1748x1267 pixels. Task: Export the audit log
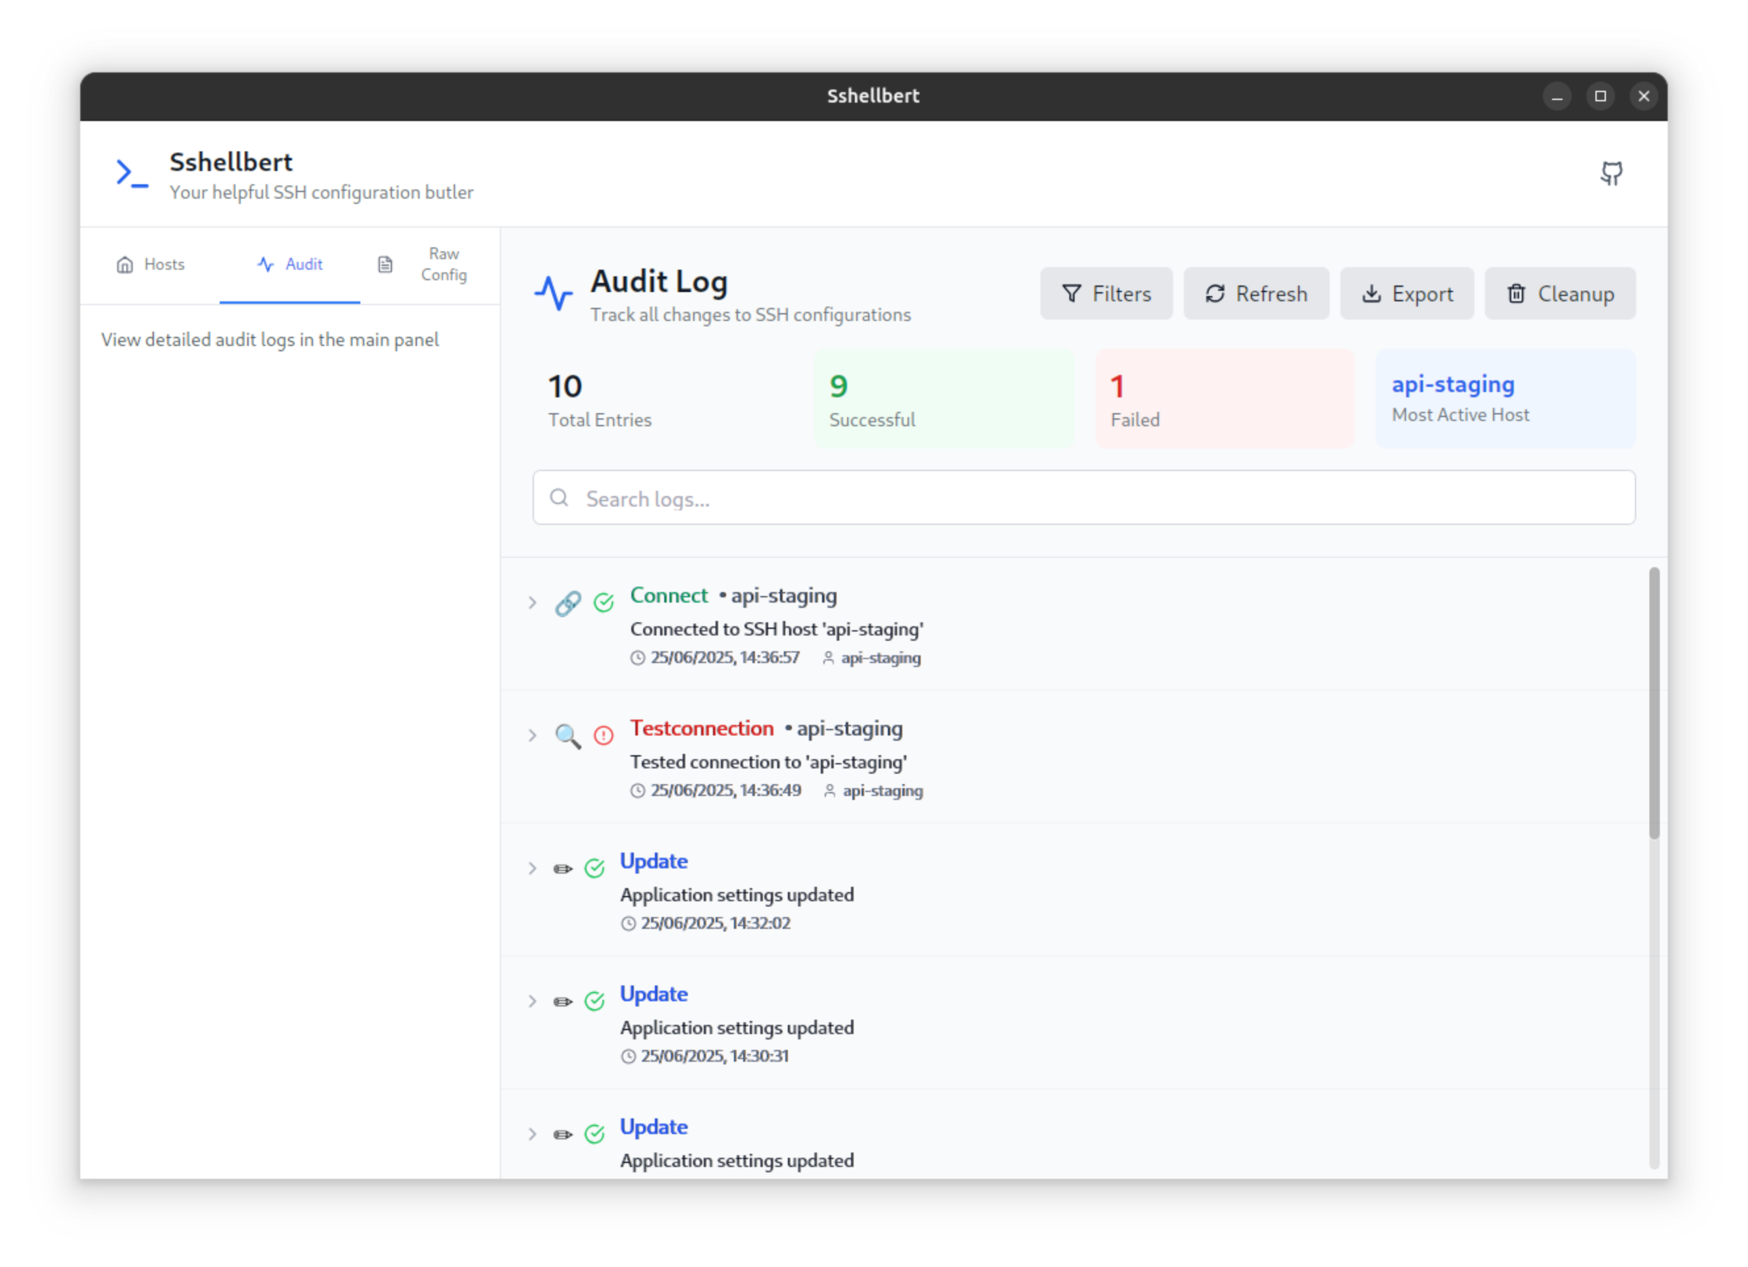[x=1407, y=294]
